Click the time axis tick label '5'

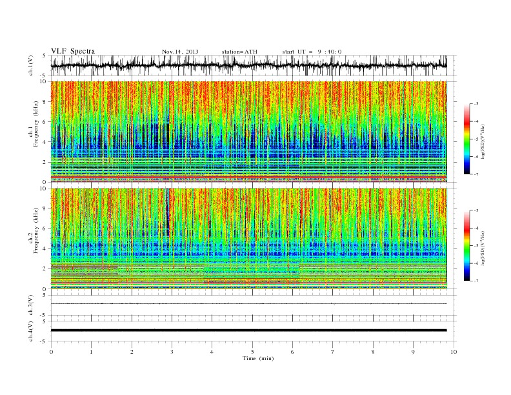click(252, 352)
